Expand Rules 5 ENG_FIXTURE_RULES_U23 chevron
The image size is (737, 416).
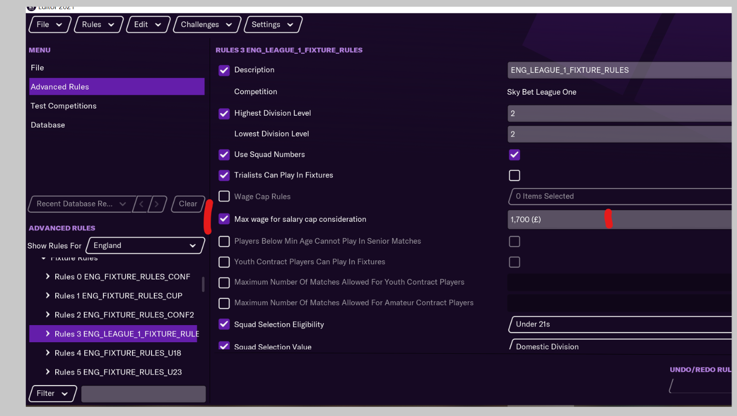point(48,372)
